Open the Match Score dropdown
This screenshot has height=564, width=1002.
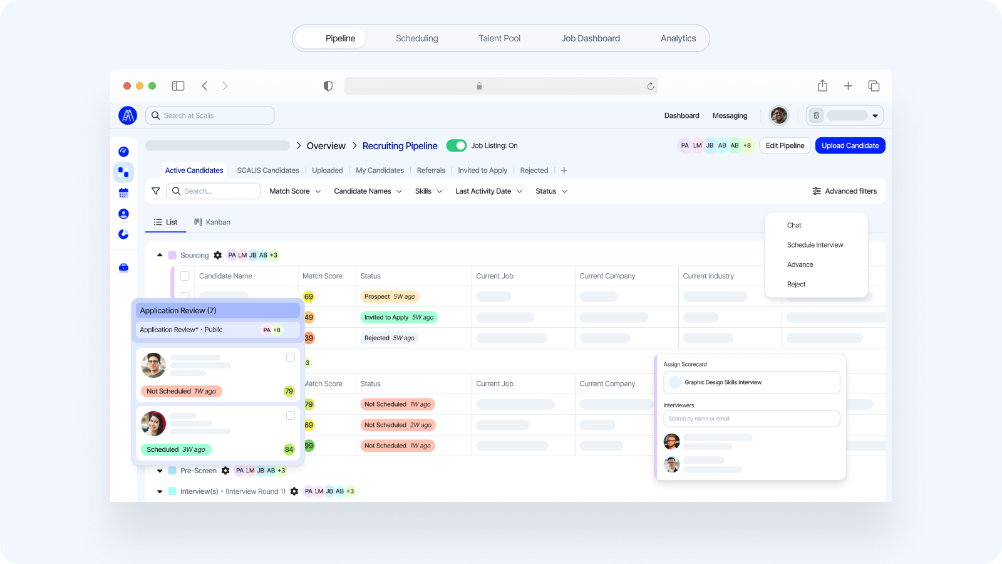[x=294, y=191]
